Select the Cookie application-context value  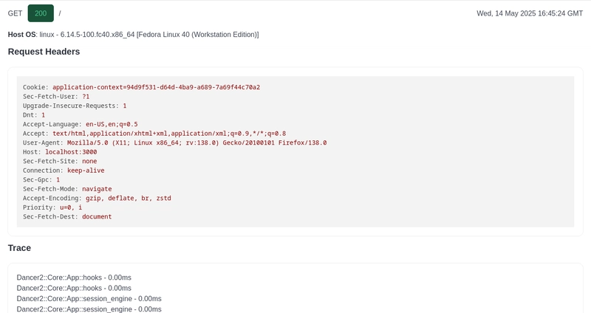(156, 87)
